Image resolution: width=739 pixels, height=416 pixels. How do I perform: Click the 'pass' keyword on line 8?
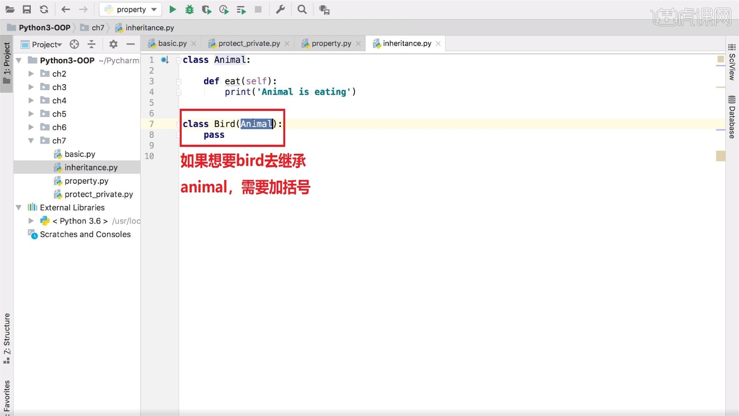point(214,135)
